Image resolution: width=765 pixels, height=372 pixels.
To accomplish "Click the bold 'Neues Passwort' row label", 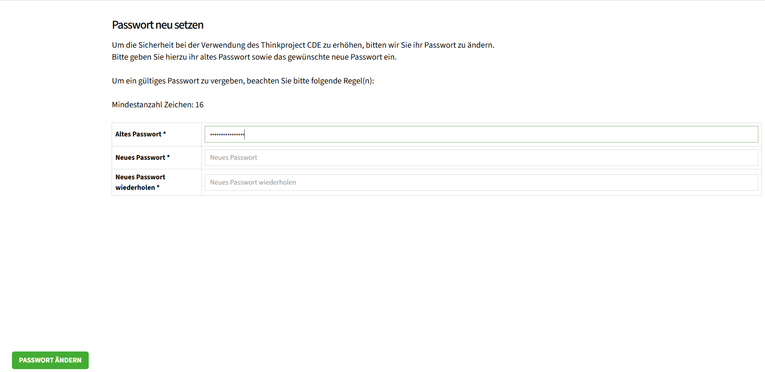I will pos(140,157).
